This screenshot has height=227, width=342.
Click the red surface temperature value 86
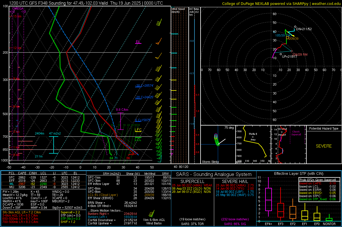(x=128, y=158)
